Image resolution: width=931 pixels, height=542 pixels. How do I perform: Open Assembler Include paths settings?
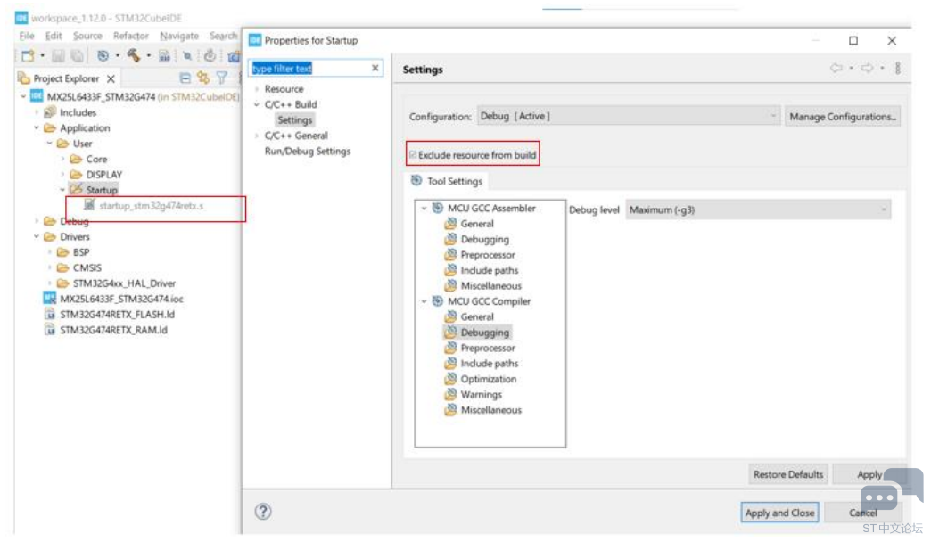pos(490,270)
